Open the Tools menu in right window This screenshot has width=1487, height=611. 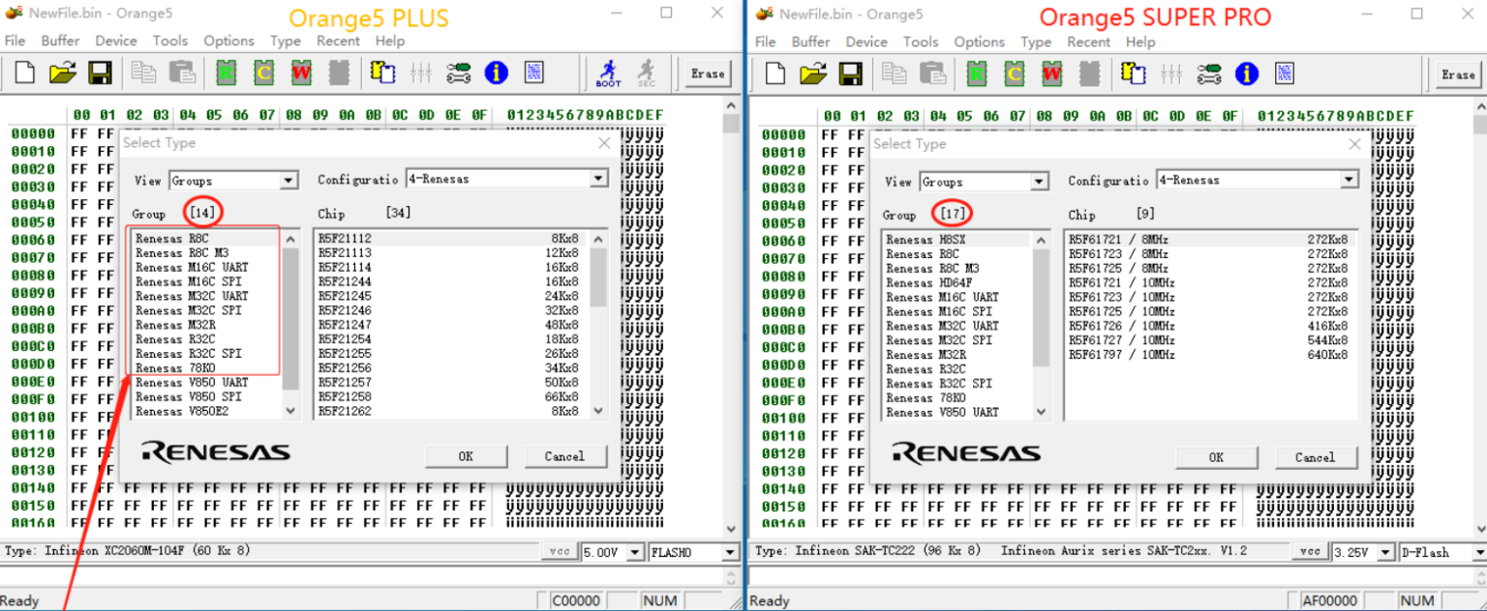(921, 42)
